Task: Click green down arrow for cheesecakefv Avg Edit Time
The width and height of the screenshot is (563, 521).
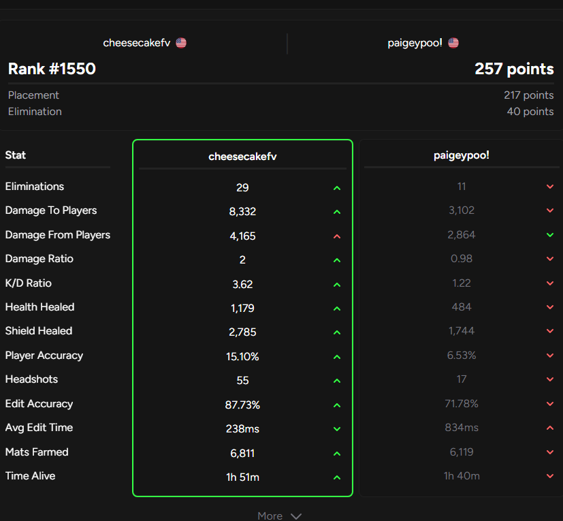Action: (x=337, y=429)
